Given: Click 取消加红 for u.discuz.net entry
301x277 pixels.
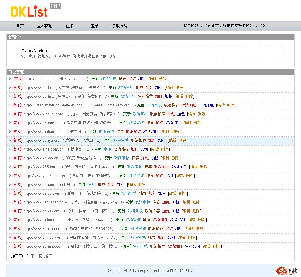Looking at the screenshot, I should (x=189, y=105).
